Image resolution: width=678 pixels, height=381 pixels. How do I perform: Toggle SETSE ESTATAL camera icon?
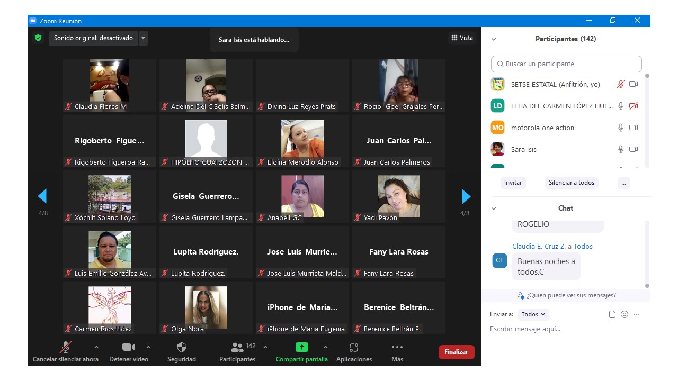pyautogui.click(x=634, y=84)
